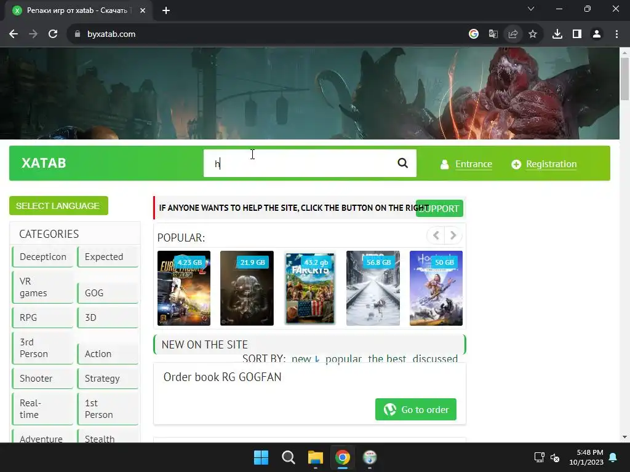Open VR games category

click(x=42, y=287)
